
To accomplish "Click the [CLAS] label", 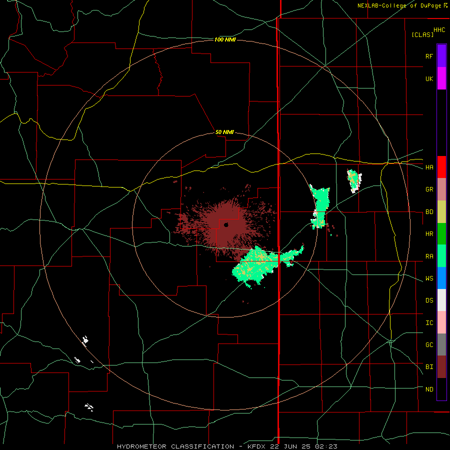I will coord(422,35).
